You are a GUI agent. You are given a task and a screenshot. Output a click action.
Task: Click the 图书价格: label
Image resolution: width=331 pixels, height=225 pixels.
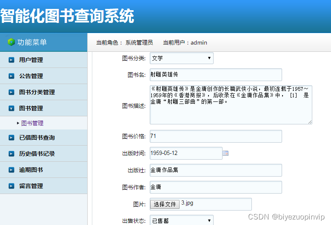(134, 136)
